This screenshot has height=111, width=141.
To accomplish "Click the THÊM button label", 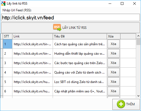I will point(130,104).
